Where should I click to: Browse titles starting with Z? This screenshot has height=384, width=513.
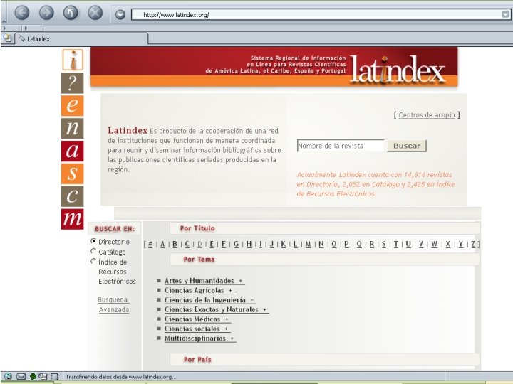click(x=473, y=244)
